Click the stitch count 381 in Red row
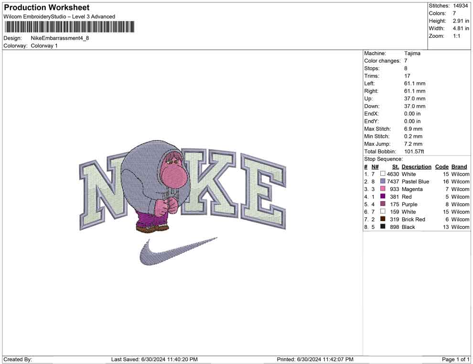 394,197
